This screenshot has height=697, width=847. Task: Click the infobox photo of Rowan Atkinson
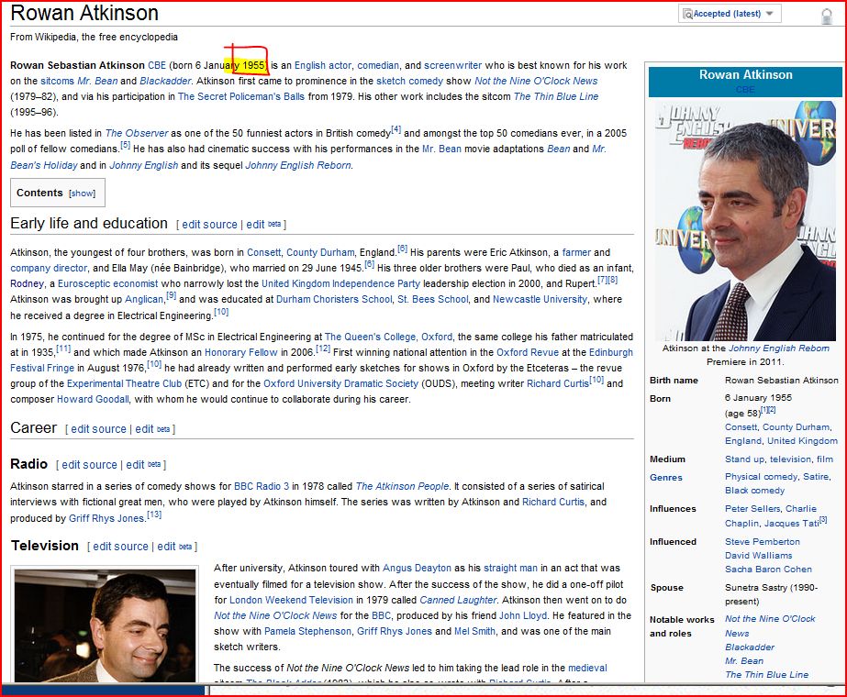point(745,220)
